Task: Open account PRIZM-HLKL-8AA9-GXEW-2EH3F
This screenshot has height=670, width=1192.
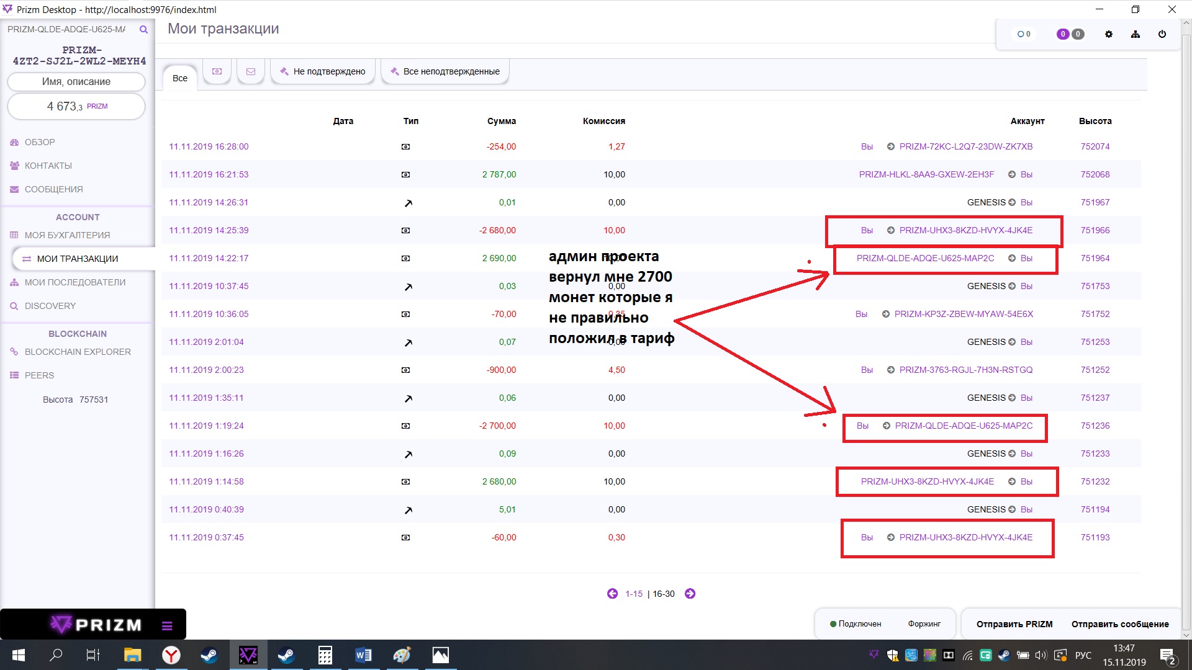Action: 926,174
